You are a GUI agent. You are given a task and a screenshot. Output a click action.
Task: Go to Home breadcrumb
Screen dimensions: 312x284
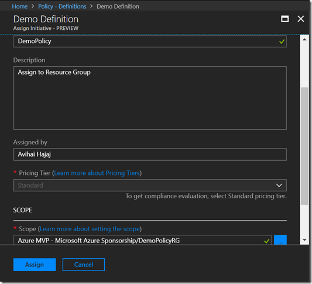click(20, 6)
